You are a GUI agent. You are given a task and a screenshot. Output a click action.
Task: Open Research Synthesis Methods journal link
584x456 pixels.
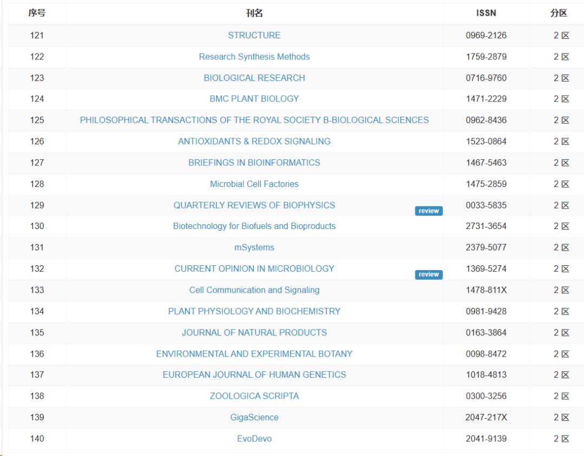[x=254, y=57]
